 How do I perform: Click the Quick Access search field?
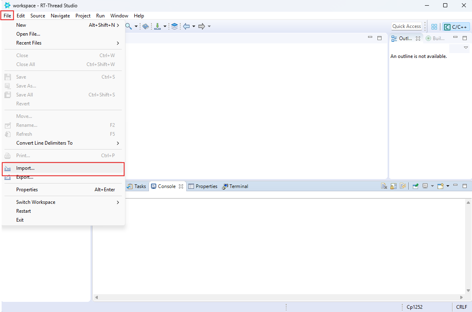[x=406, y=26]
